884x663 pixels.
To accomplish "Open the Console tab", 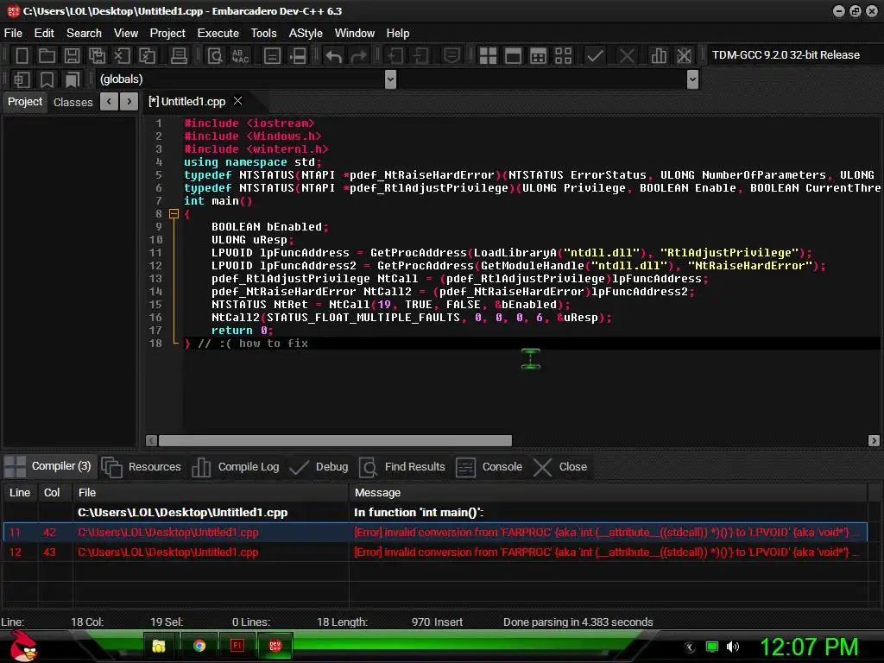I will (x=489, y=467).
